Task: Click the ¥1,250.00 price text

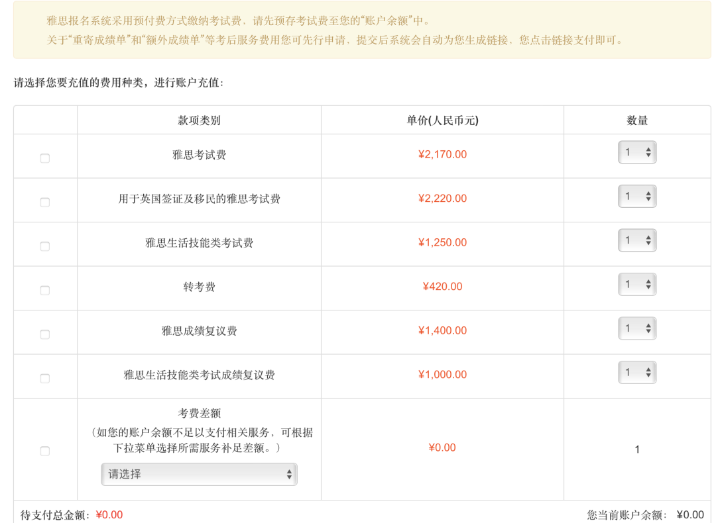Action: click(442, 242)
